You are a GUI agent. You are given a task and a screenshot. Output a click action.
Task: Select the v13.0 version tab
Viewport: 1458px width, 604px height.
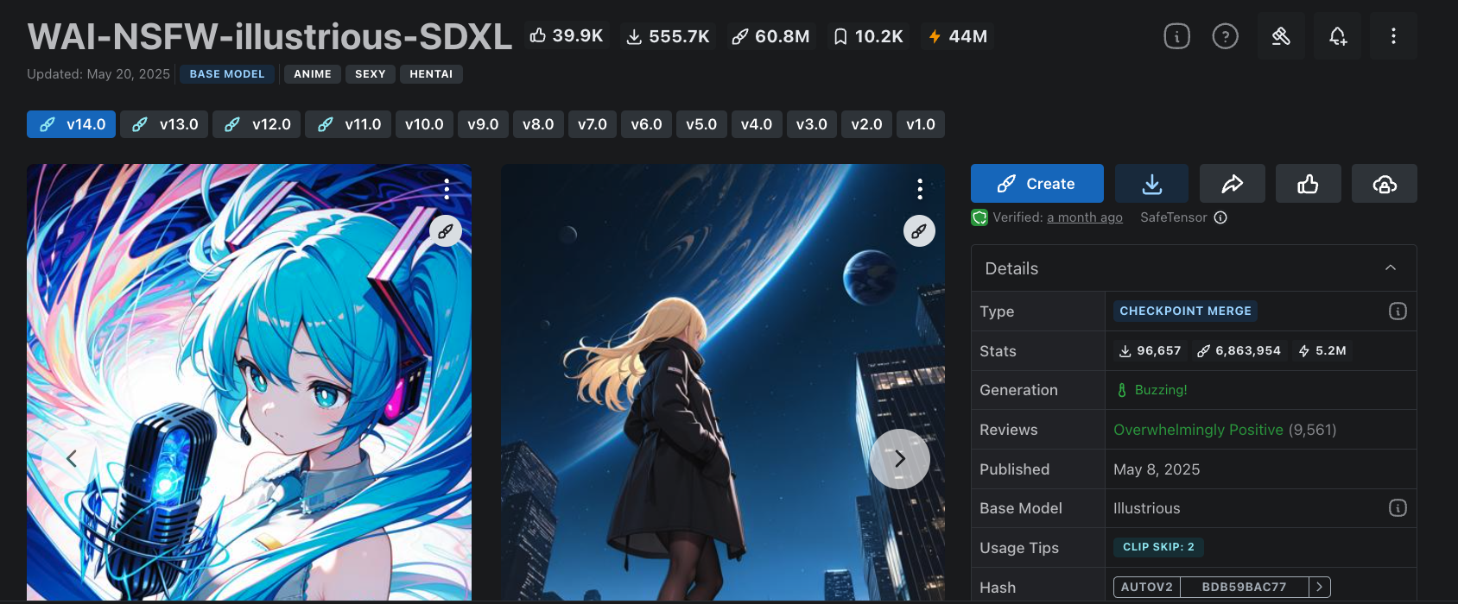click(165, 124)
